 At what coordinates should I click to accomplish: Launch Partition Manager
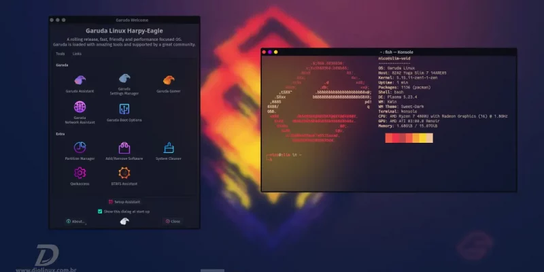pos(80,151)
